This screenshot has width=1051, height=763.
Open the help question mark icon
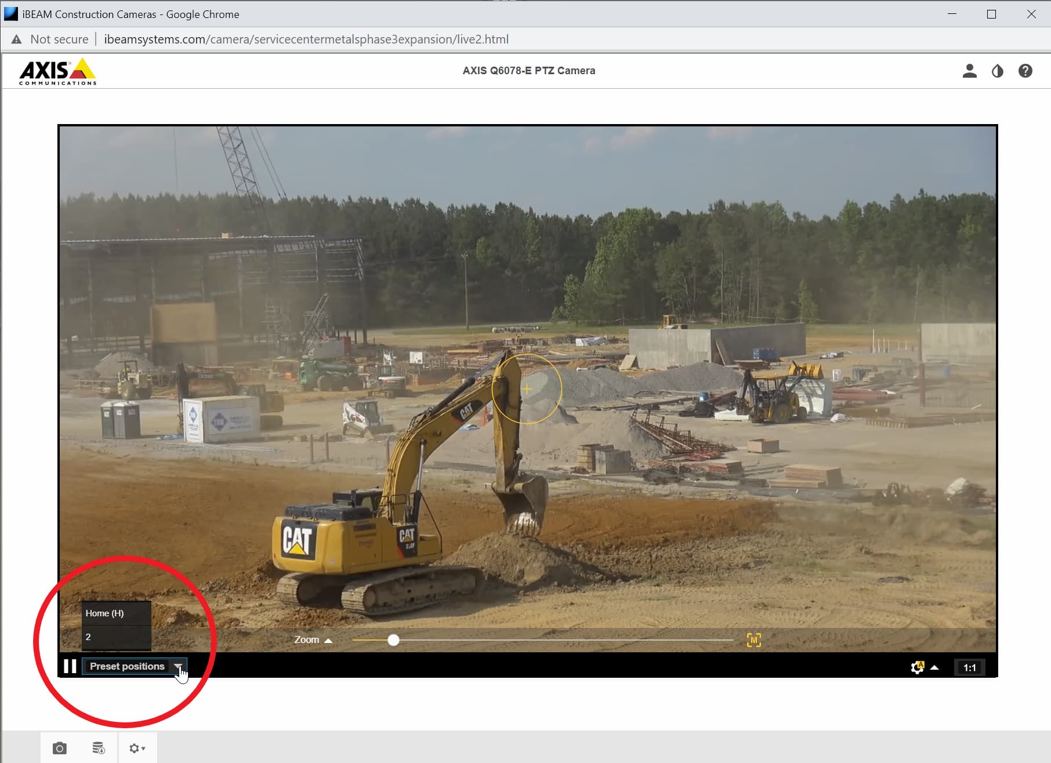tap(1025, 71)
